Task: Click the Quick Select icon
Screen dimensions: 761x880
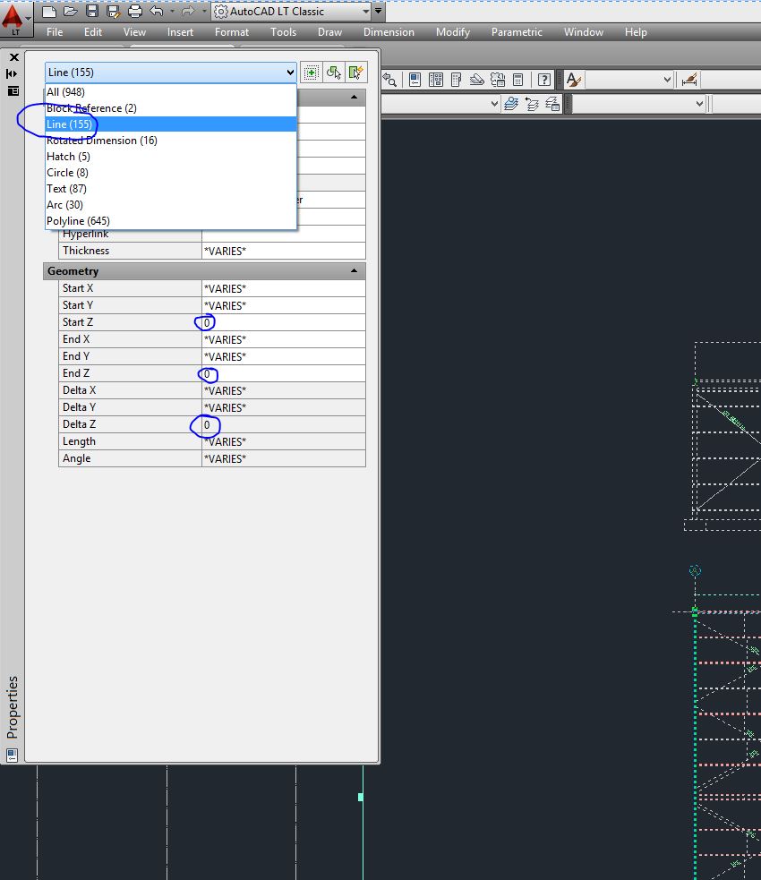Action: [x=355, y=73]
